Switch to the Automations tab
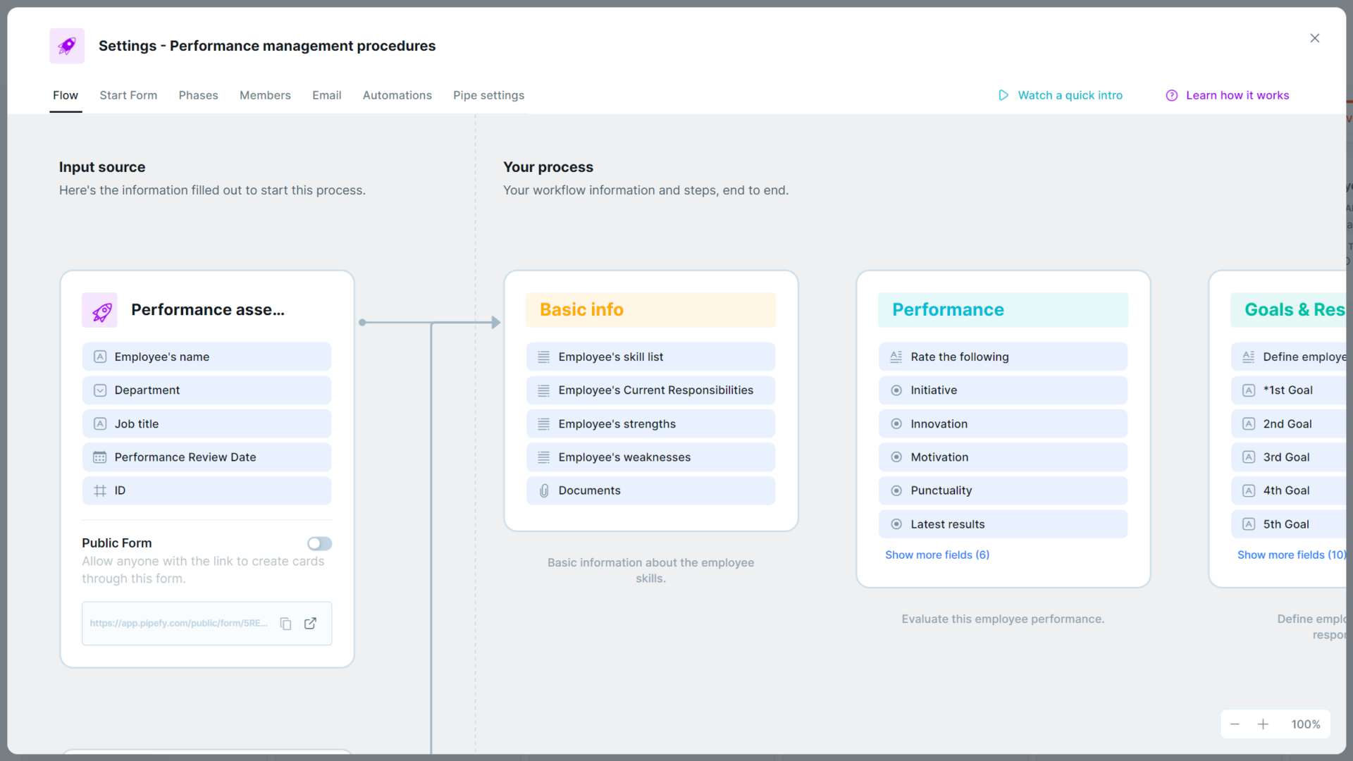Viewport: 1353px width, 761px height. (x=397, y=95)
